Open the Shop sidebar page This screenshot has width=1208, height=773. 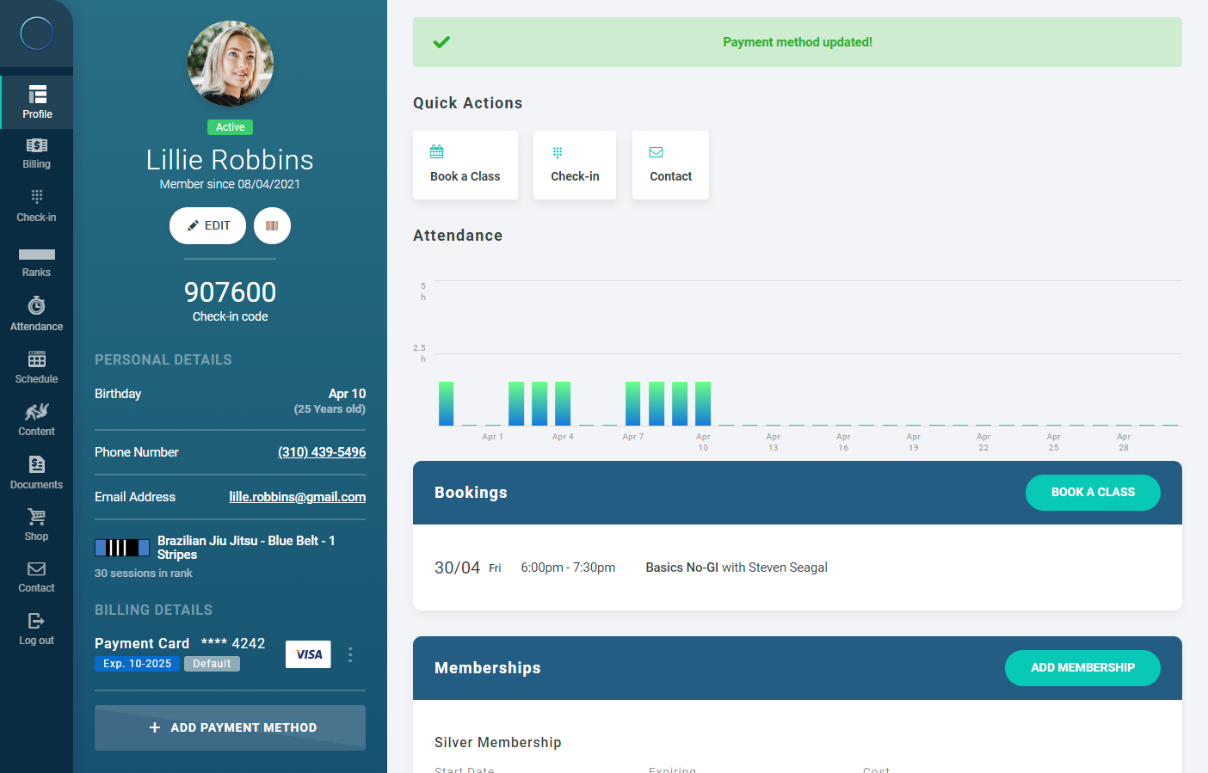36,525
